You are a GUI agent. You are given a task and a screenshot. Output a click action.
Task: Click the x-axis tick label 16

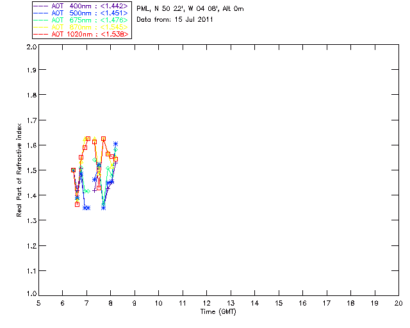303,303
